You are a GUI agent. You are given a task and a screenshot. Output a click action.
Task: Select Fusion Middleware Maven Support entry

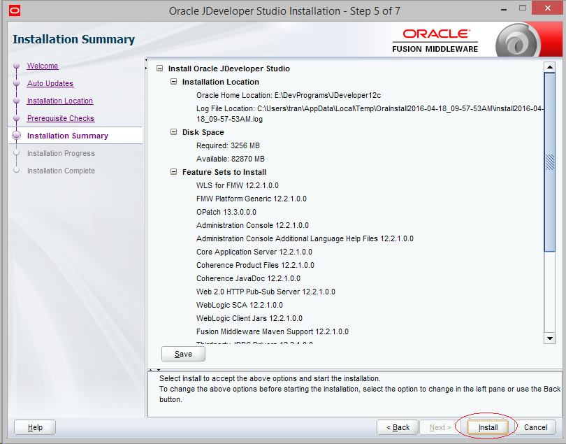(x=273, y=331)
